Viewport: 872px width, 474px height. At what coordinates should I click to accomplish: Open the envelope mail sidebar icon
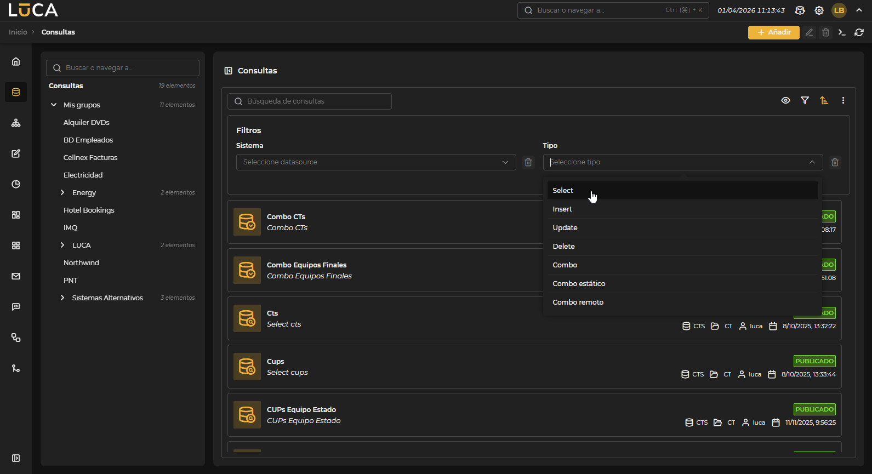(16, 276)
